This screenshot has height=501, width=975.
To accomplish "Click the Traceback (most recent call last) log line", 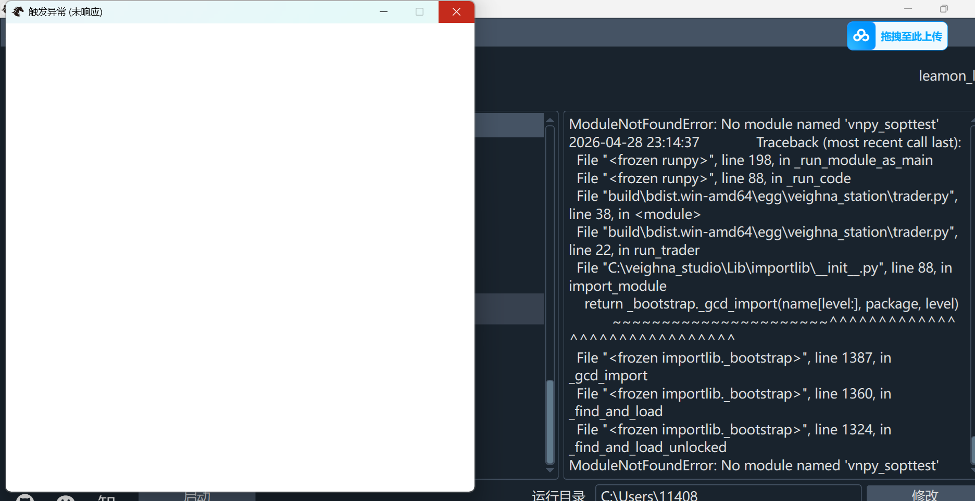I will (858, 143).
